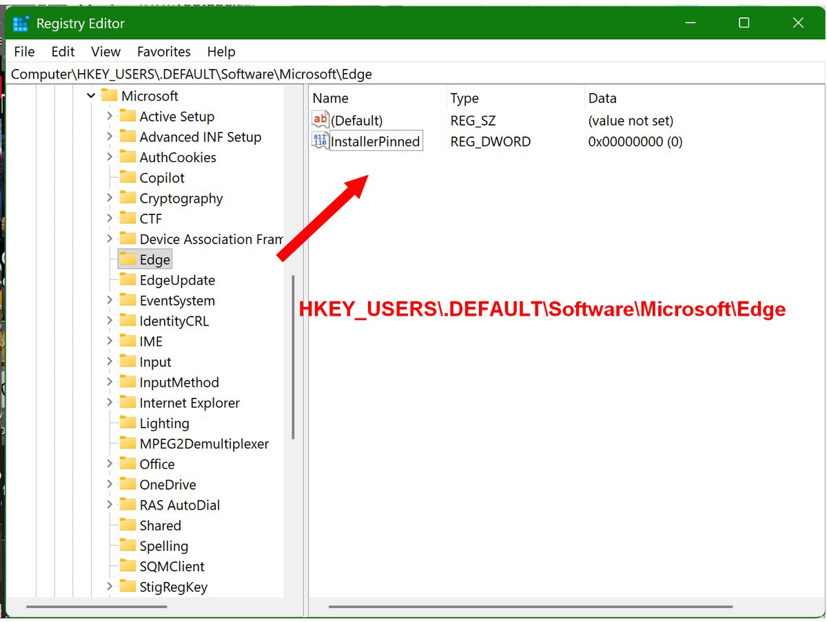Expand the Office key

pyautogui.click(x=110, y=464)
